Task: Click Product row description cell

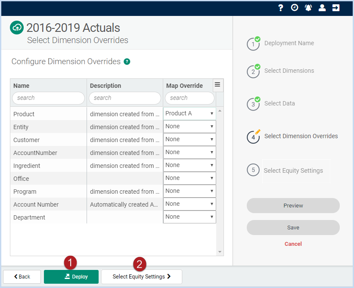Action: [124, 114]
